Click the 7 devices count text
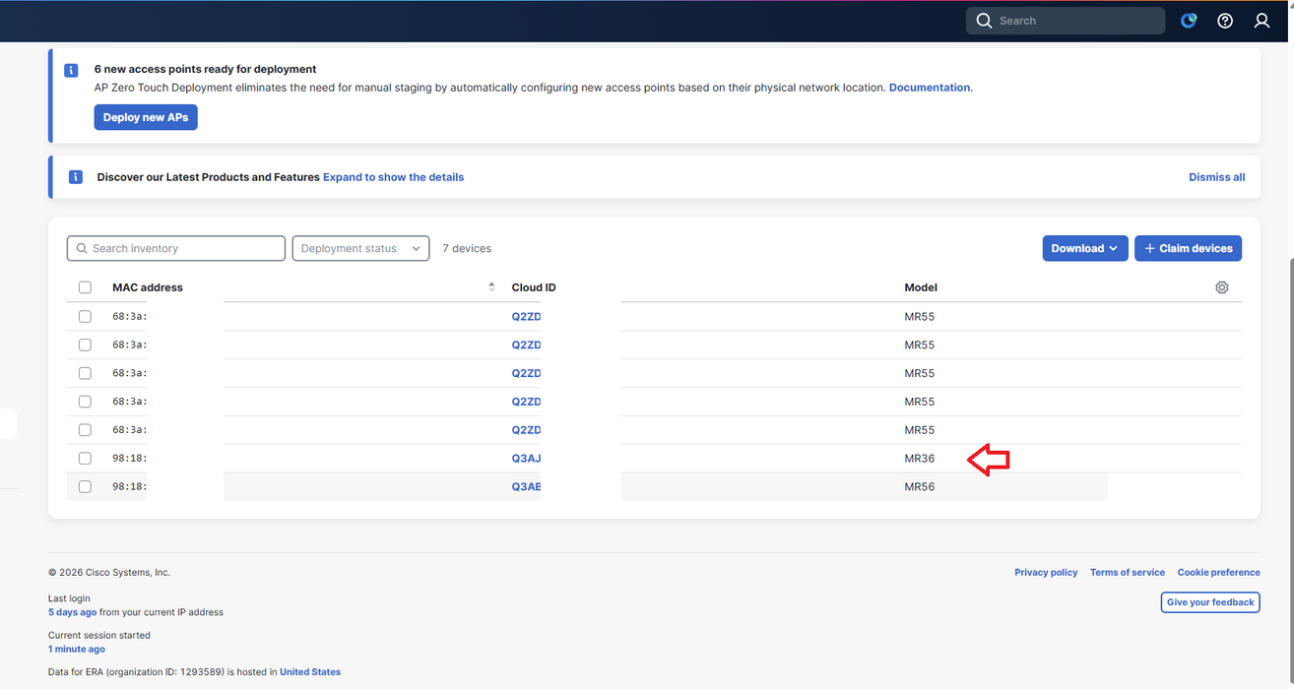 [x=467, y=248]
